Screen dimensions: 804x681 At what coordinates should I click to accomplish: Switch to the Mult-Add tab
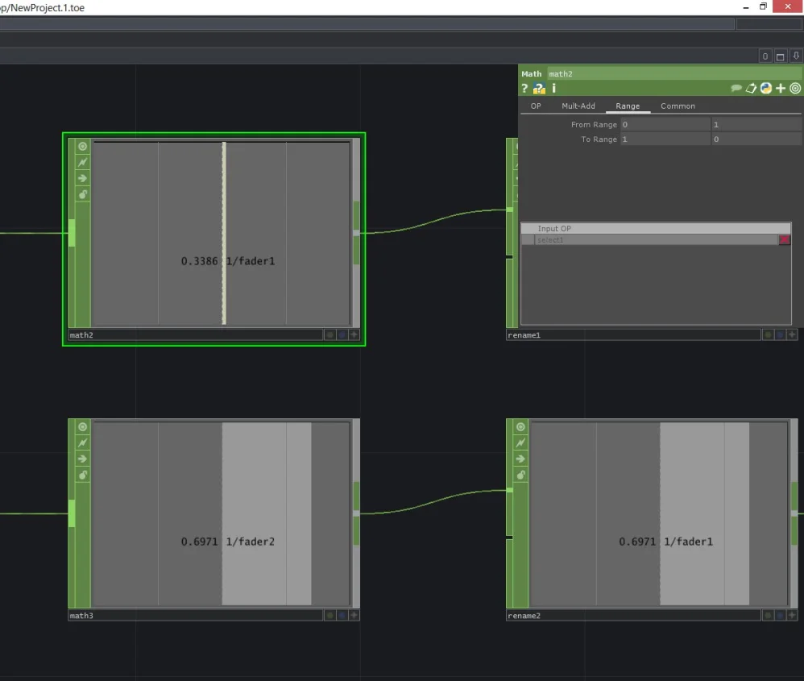click(x=578, y=106)
